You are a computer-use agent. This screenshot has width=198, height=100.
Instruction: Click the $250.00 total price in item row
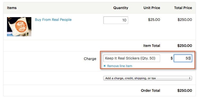(185, 20)
